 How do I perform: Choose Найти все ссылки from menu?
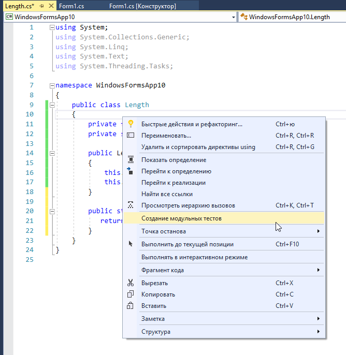(x=167, y=194)
